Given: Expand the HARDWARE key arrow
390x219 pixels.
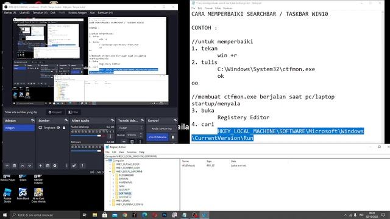Looking at the screenshot, I should [113, 182].
